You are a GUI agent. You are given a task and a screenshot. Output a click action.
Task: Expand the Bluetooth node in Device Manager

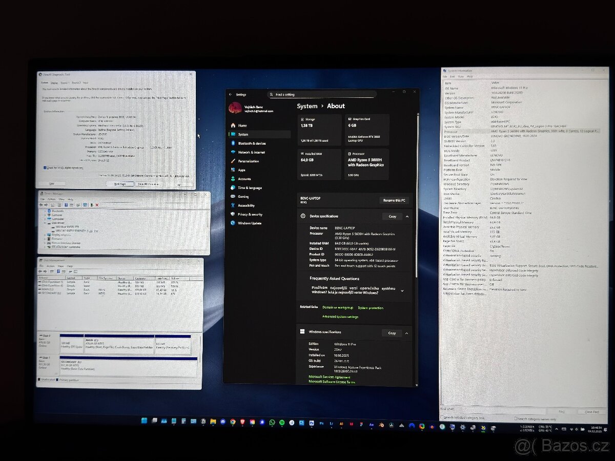(45, 211)
